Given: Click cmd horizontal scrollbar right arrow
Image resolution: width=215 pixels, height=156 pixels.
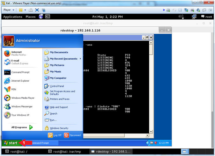Looking at the screenshot, I should coord(147,135).
